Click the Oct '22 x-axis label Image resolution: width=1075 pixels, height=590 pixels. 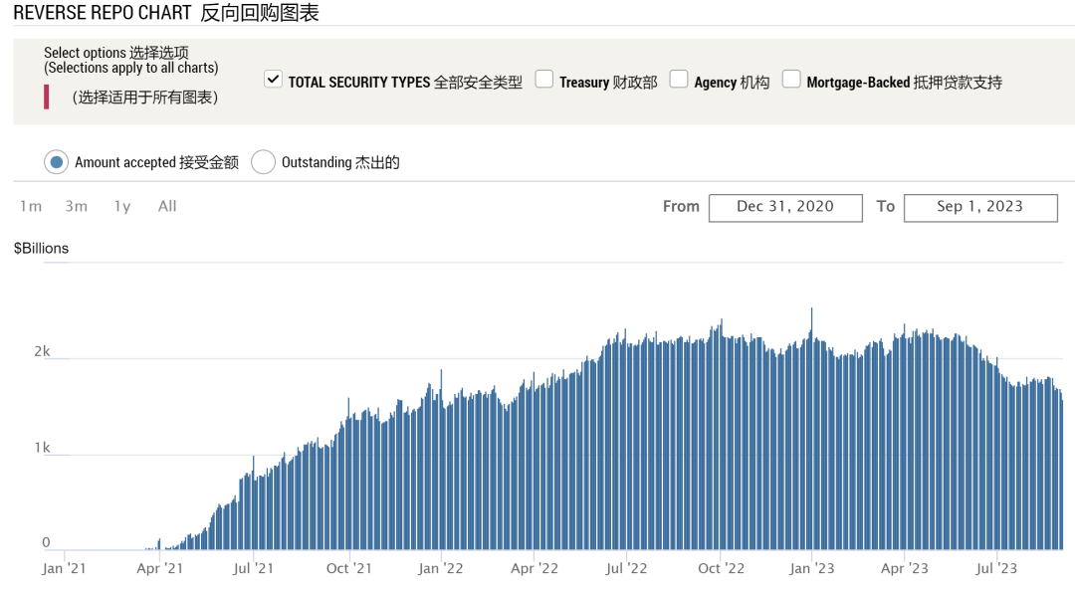pos(721,569)
